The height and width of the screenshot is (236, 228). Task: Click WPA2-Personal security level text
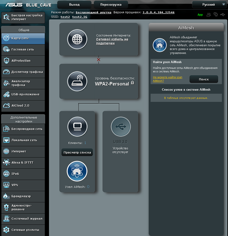(x=112, y=84)
